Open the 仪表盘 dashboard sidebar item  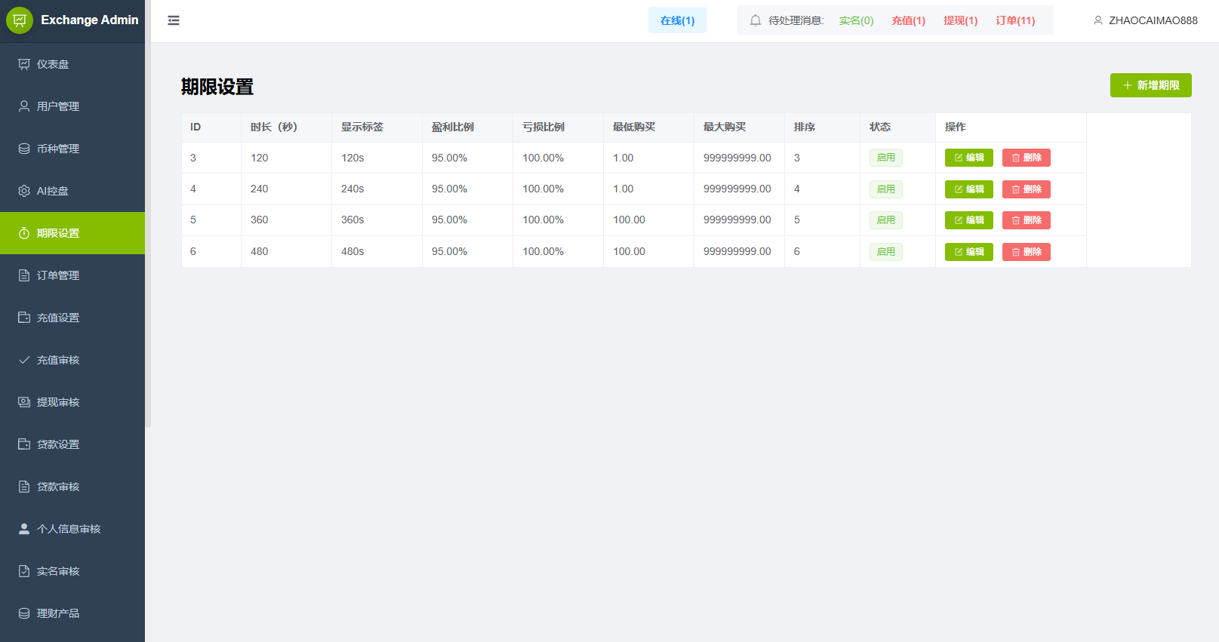pos(53,64)
